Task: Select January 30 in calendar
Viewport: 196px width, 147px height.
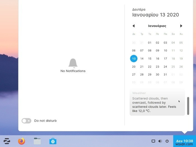Action: (157, 74)
